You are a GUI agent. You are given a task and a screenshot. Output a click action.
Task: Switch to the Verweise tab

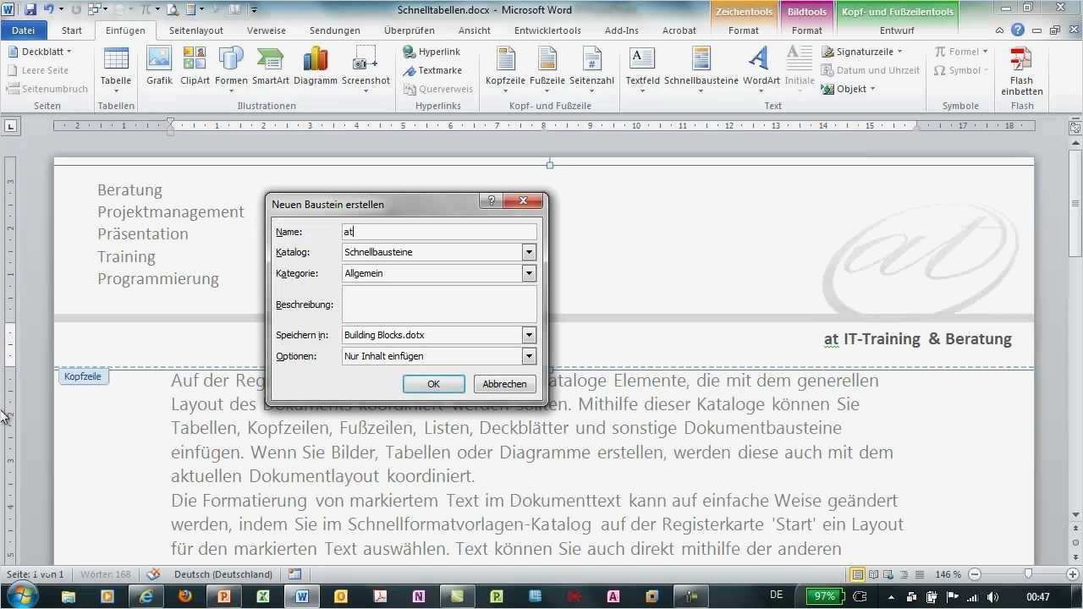(x=267, y=30)
